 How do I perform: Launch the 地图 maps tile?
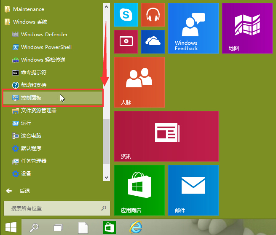(x=247, y=28)
